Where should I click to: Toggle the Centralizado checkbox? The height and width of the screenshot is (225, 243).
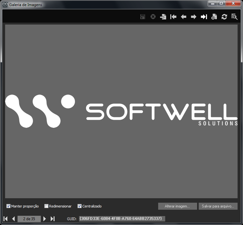(x=80, y=206)
